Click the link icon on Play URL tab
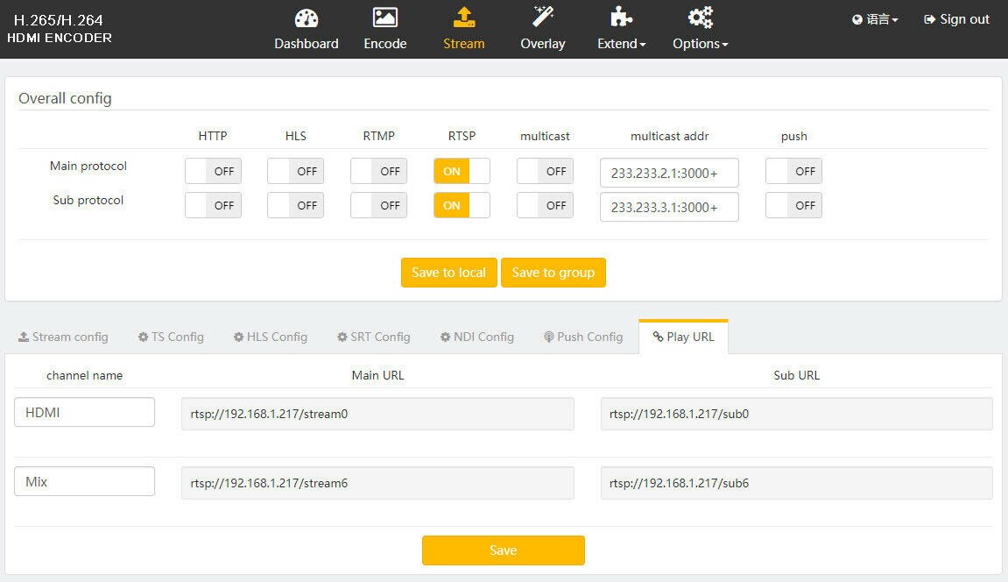 click(x=658, y=337)
